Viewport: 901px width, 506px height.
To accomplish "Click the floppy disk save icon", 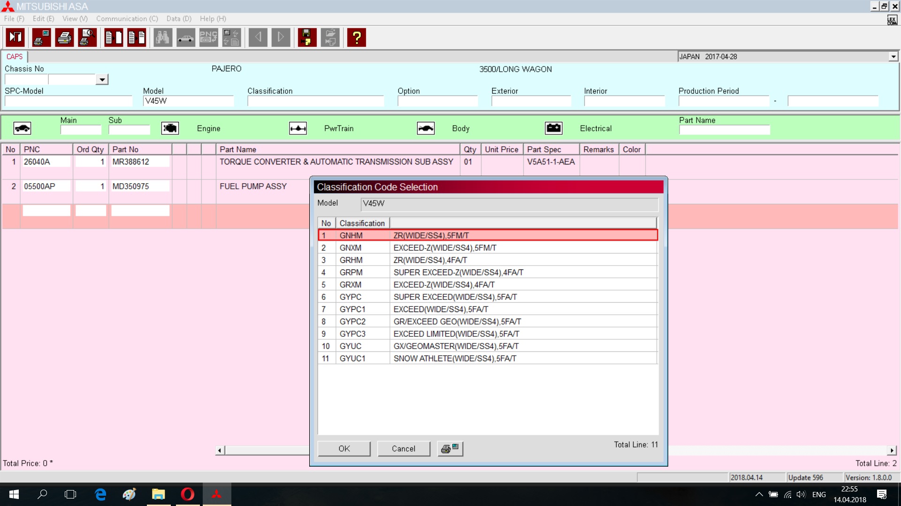I will click(307, 37).
